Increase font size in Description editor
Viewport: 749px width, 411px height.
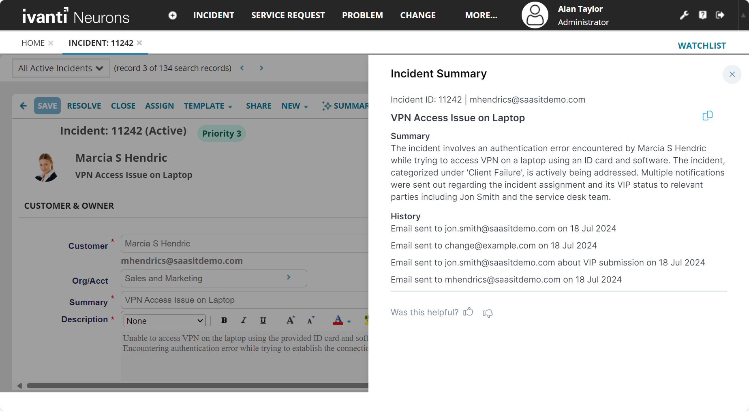[x=291, y=320]
